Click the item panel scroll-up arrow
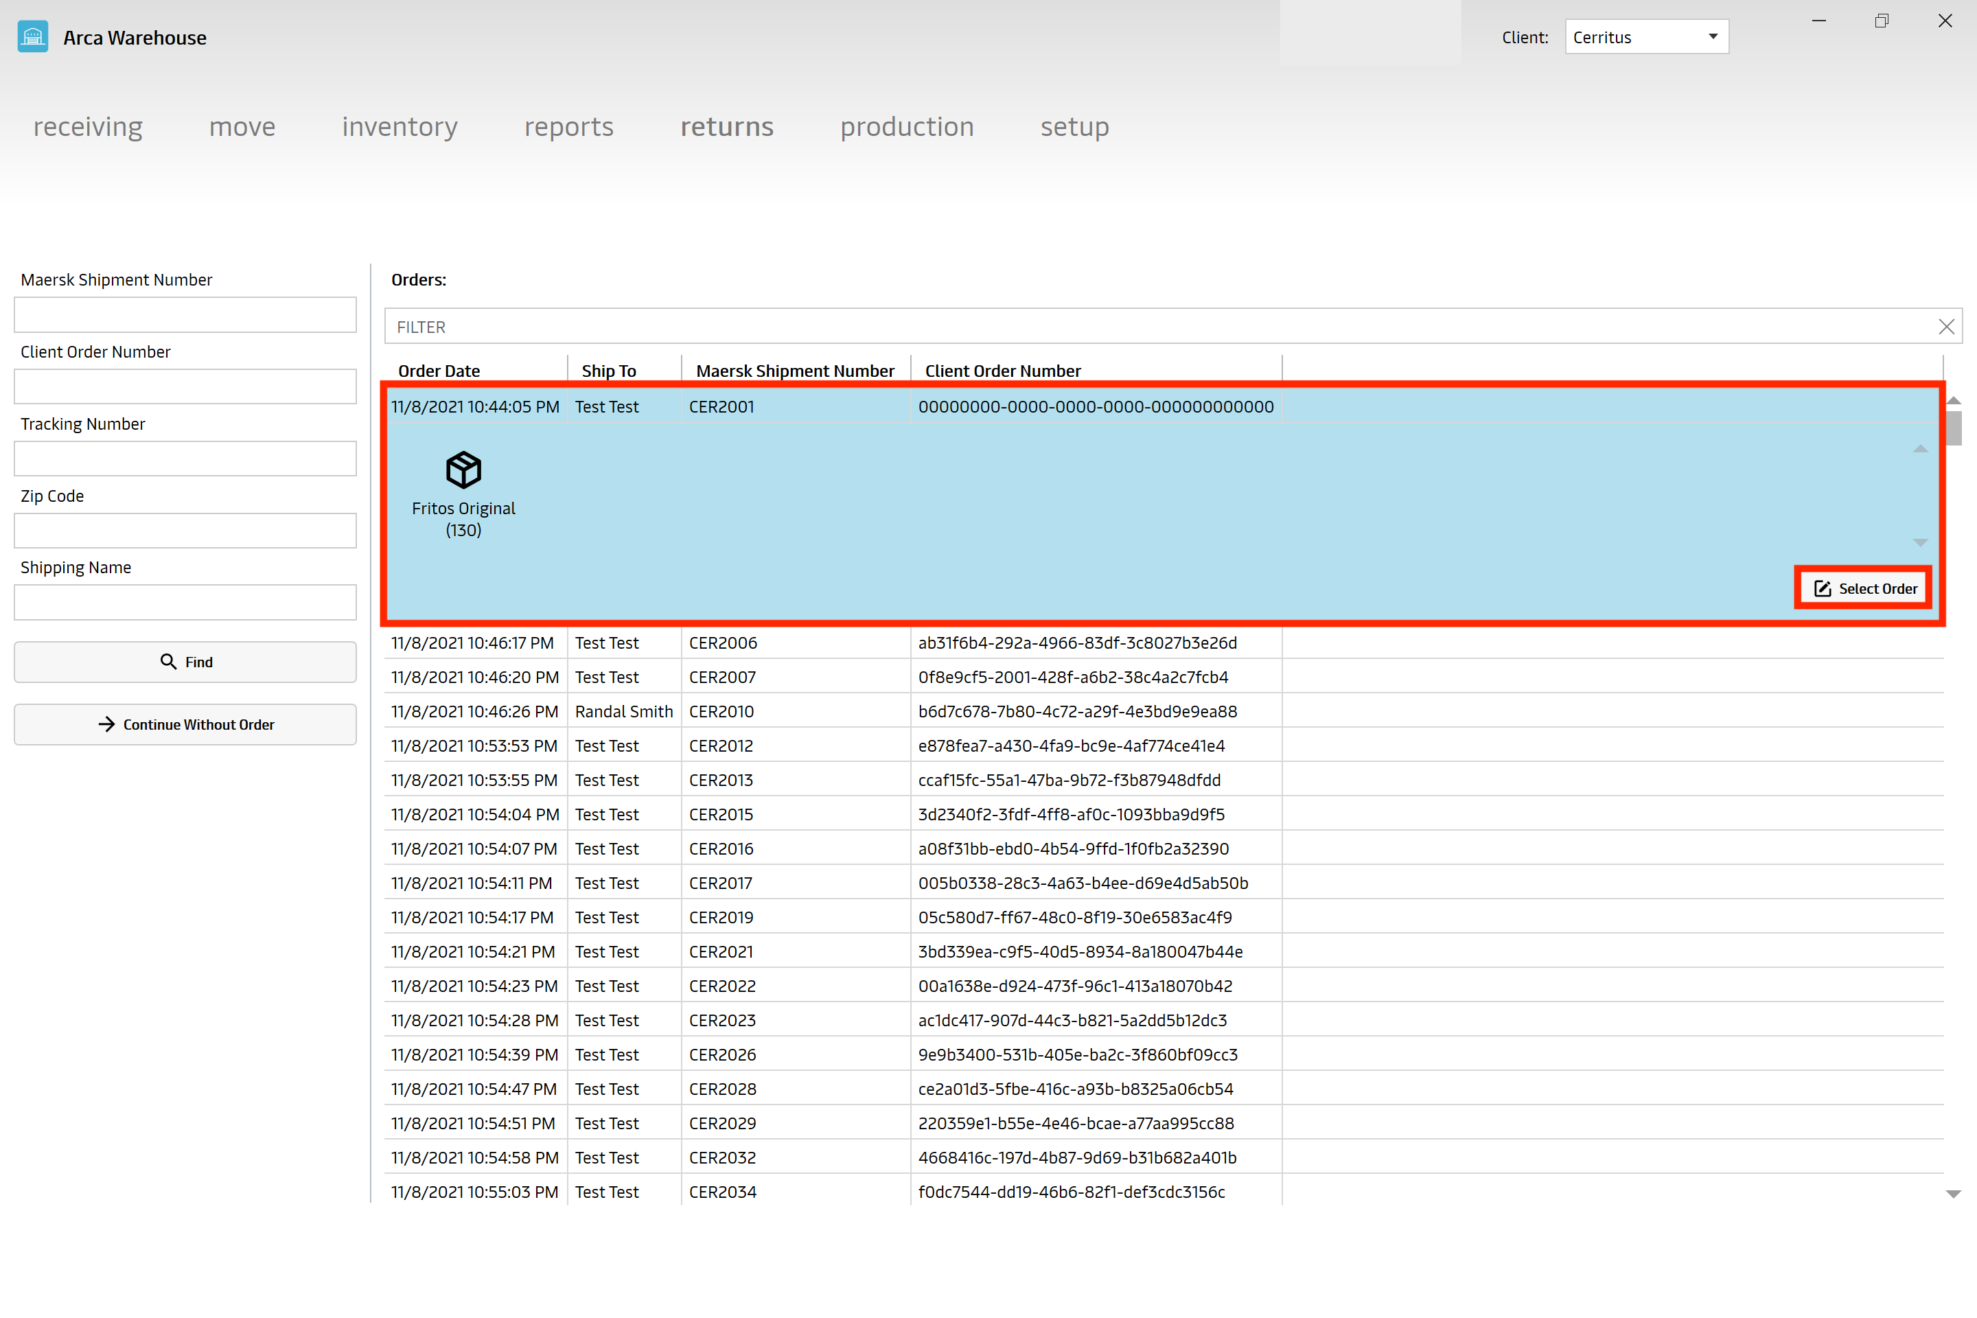Image resolution: width=1977 pixels, height=1318 pixels. point(1921,449)
